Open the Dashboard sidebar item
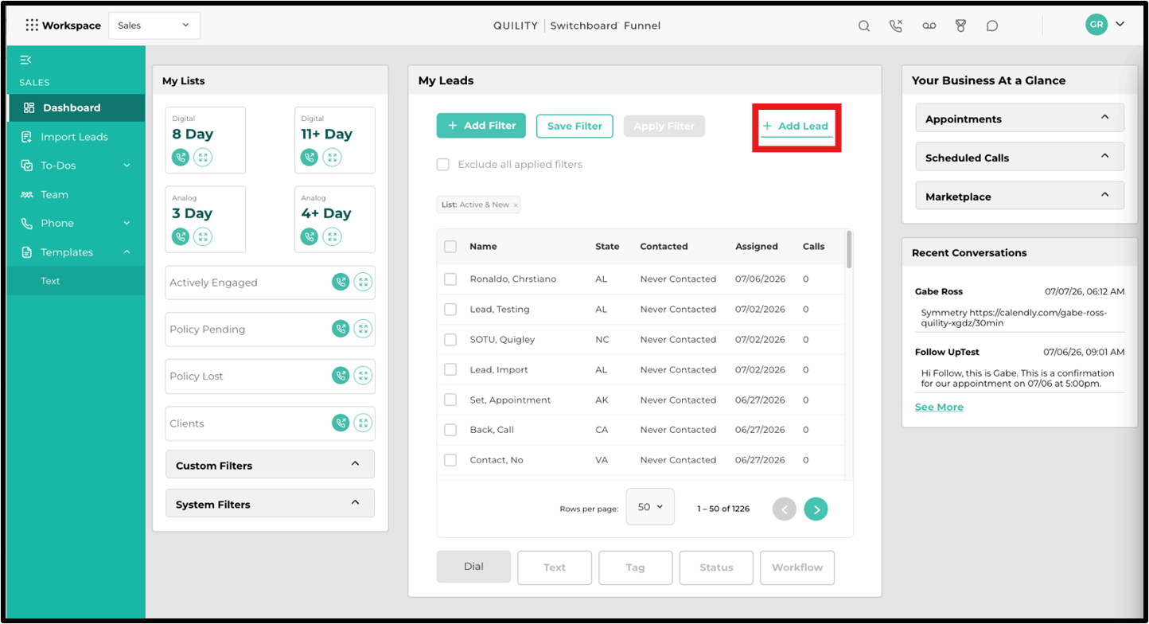The width and height of the screenshot is (1149, 624). coord(76,108)
